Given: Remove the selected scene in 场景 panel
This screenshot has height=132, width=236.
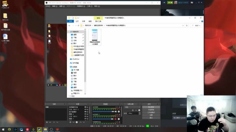Looking at the screenshot, I should (50, 122).
